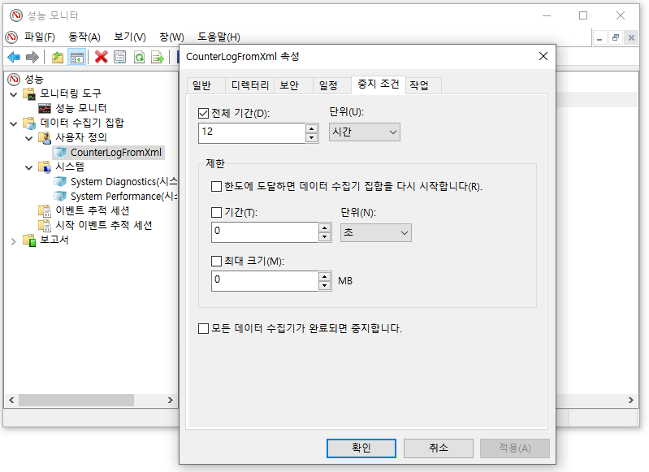The width and height of the screenshot is (649, 472).
Task: Uncheck the 전체 기간(D) checkbox
Action: tap(203, 114)
